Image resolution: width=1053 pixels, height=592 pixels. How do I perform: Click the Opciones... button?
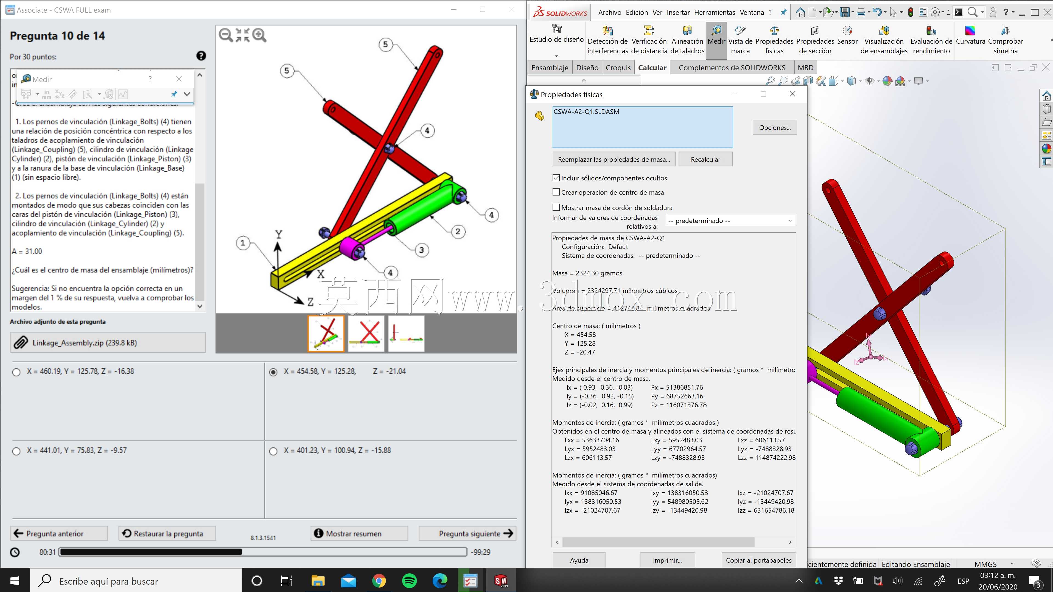point(775,128)
